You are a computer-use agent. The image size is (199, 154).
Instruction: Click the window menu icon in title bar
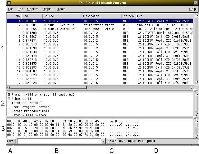click(x=9, y=3)
